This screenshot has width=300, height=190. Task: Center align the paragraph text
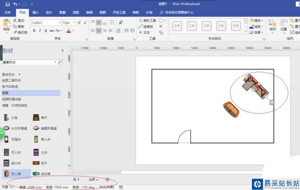(x=99, y=30)
